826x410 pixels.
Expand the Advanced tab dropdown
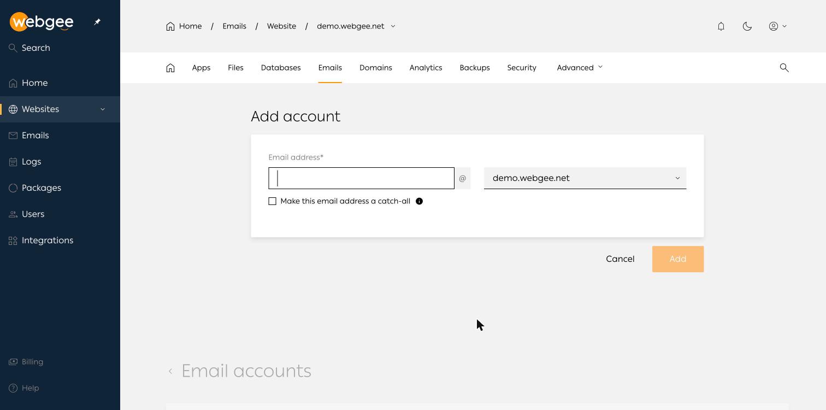(580, 68)
